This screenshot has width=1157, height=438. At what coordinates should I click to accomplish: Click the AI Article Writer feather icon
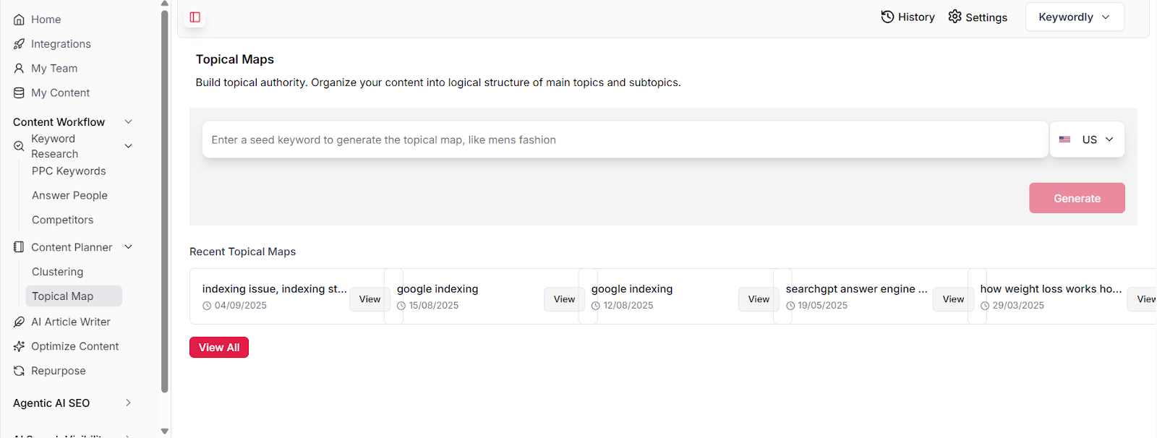19,322
